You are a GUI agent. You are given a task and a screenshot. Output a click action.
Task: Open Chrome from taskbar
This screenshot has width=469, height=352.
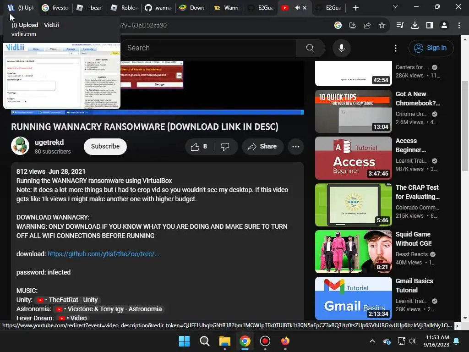click(x=245, y=341)
